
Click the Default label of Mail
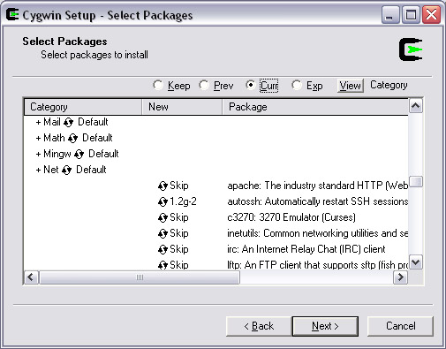(x=93, y=122)
